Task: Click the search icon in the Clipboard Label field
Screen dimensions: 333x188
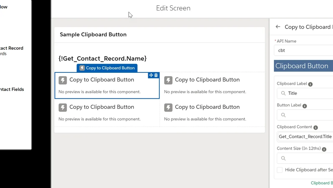Action: (283, 93)
